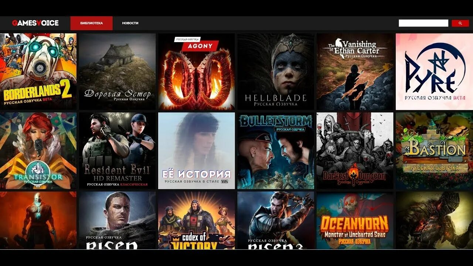Image resolution: width=473 pixels, height=266 pixels.
Task: Open the orange masked figure tile
Action: pos(38,220)
